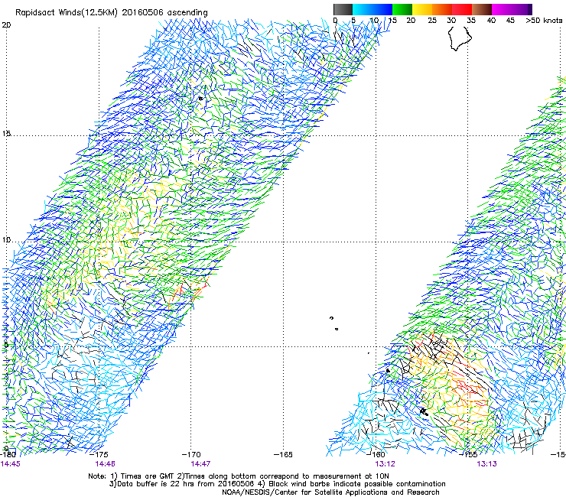Click the '-155' longitude label
The width and height of the screenshot is (566, 497).
[x=468, y=454]
